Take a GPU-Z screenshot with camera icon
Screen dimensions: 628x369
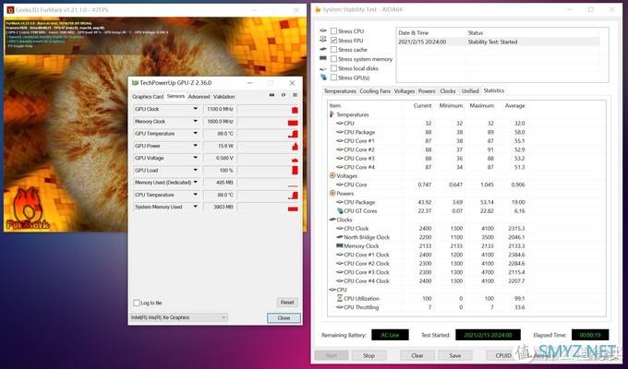click(272, 95)
